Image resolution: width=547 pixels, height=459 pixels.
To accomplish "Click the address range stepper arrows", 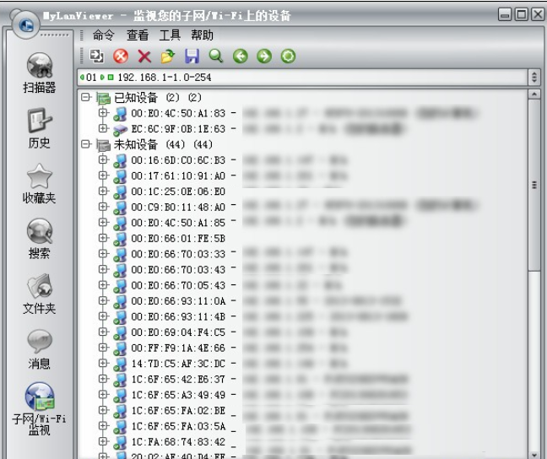I will point(534,77).
